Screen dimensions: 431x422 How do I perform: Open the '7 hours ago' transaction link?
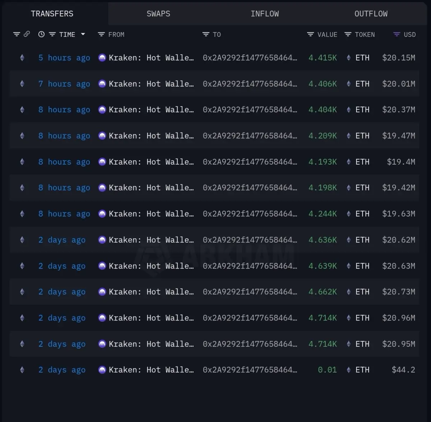click(64, 84)
